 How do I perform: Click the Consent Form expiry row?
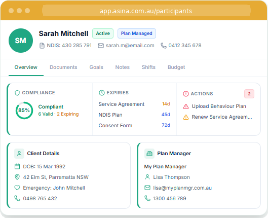point(134,125)
